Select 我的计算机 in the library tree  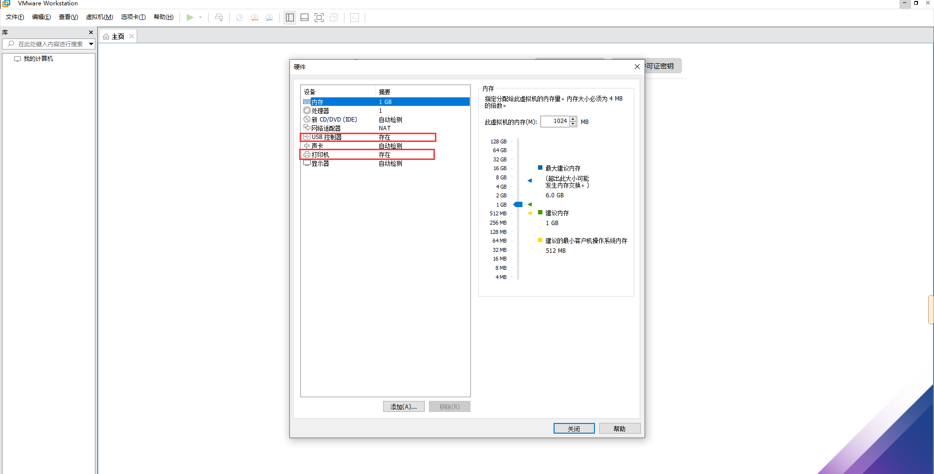click(x=38, y=59)
